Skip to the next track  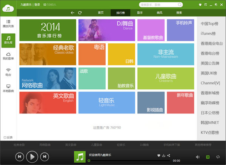tap(45, 157)
